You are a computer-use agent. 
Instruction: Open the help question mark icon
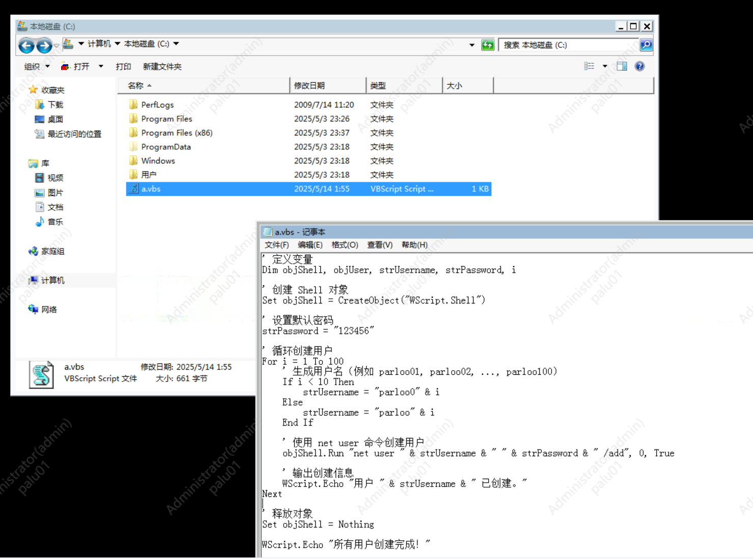coord(639,66)
